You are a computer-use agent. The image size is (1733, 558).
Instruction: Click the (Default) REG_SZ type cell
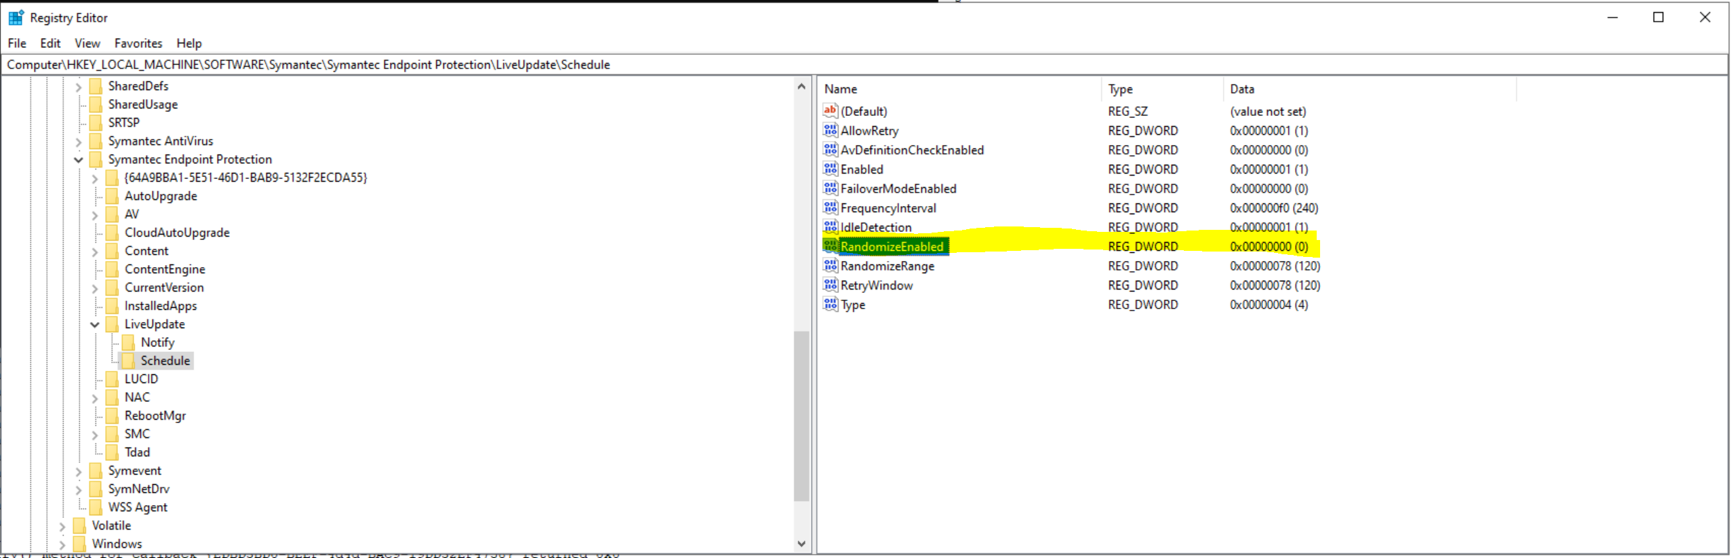click(1128, 111)
